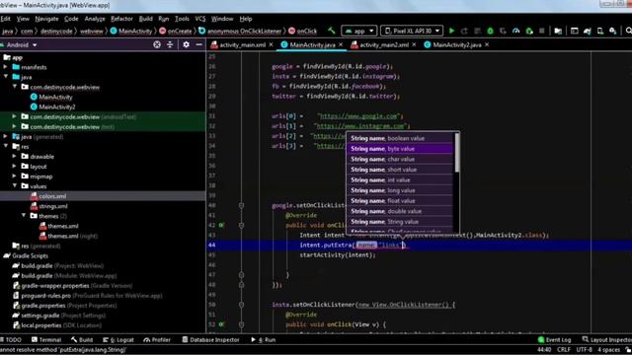
Task: Expand the layout folder
Action: click(15, 167)
